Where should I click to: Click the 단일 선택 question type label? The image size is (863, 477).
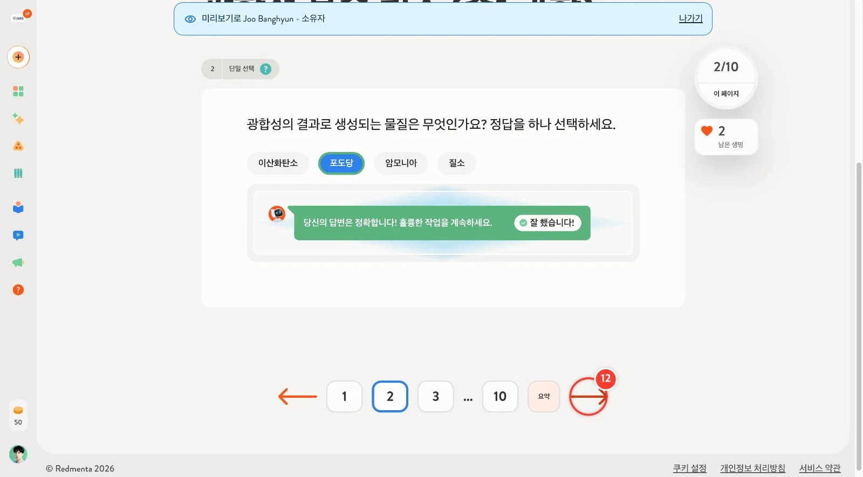coord(241,69)
